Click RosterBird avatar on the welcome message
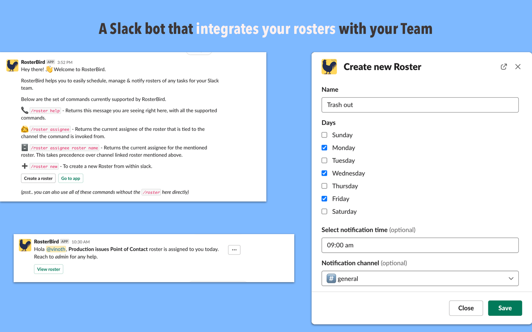The image size is (532, 332). [12, 65]
